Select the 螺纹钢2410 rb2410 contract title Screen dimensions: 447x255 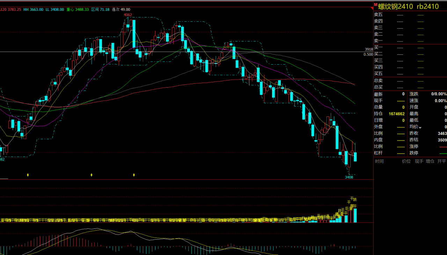coord(408,6)
